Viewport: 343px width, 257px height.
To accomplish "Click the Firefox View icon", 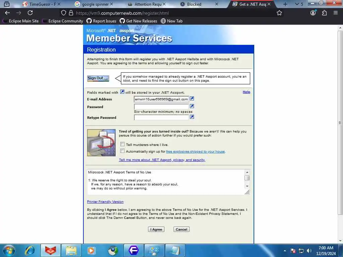I will 7,4.
